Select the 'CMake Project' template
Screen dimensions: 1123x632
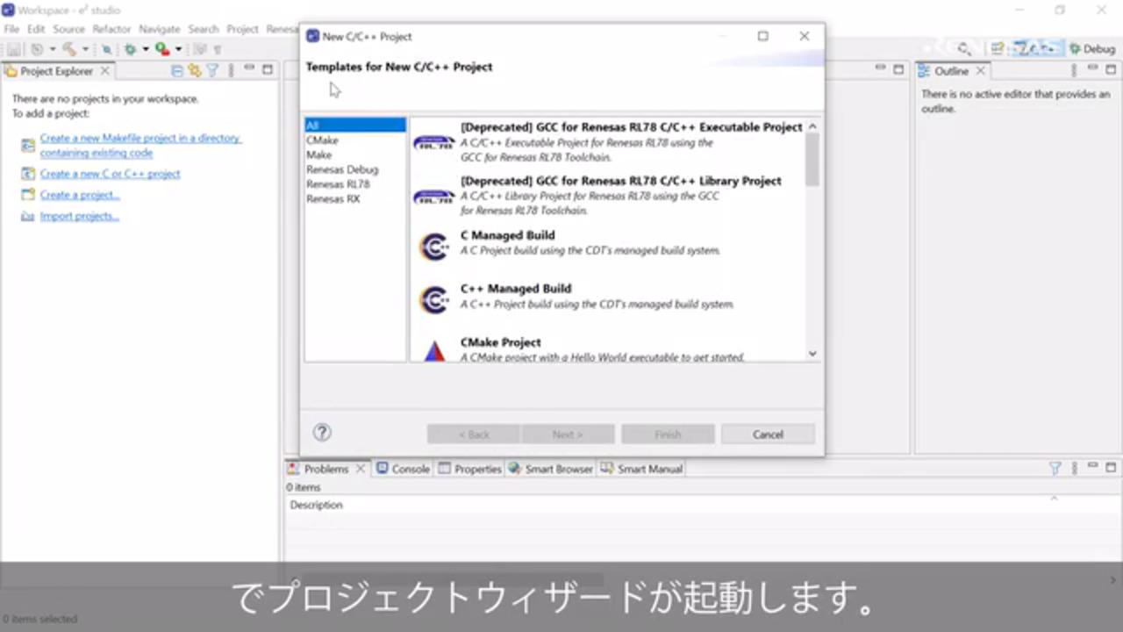(x=607, y=349)
